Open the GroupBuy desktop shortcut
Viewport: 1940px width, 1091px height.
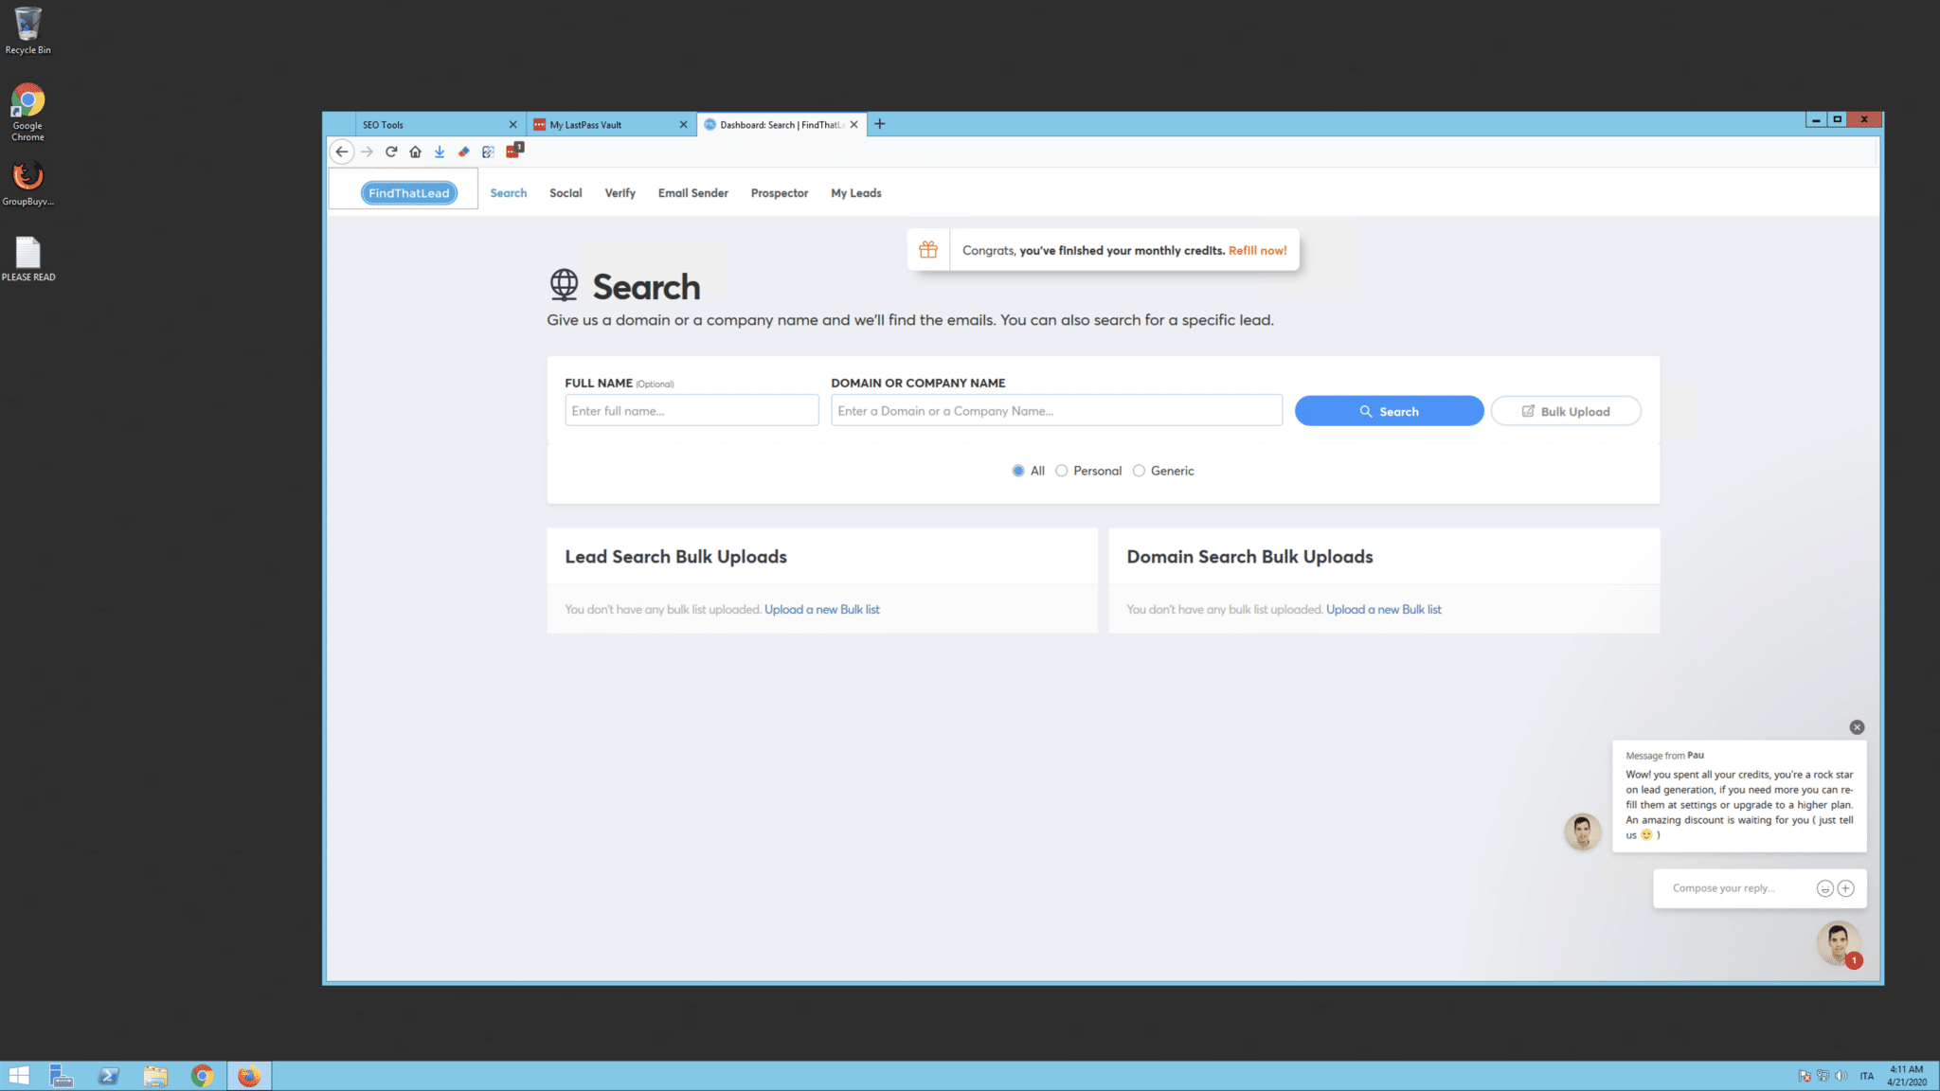[x=28, y=183]
